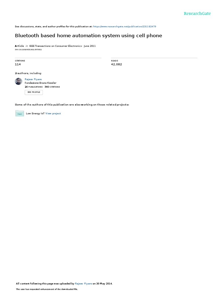
Task: Click the SEE PROFILE button
Action: [x=34, y=92]
